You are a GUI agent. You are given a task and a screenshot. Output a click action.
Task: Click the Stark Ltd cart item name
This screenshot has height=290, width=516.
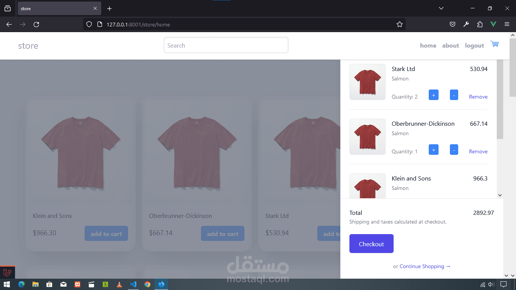[403, 69]
